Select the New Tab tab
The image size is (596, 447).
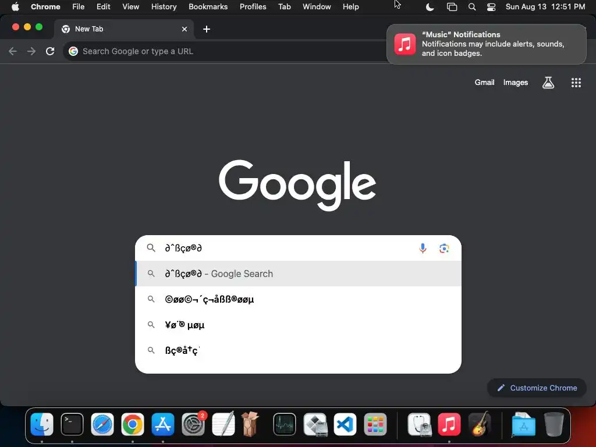tap(123, 29)
